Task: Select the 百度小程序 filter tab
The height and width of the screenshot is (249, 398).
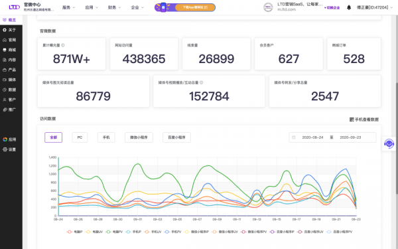Action: (176, 137)
